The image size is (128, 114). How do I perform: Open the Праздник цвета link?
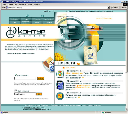point(82,86)
